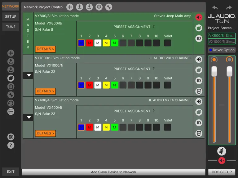Select VX800/8i Sim device in project list
Image resolution: width=238 pixels, height=178 pixels.
click(222, 36)
